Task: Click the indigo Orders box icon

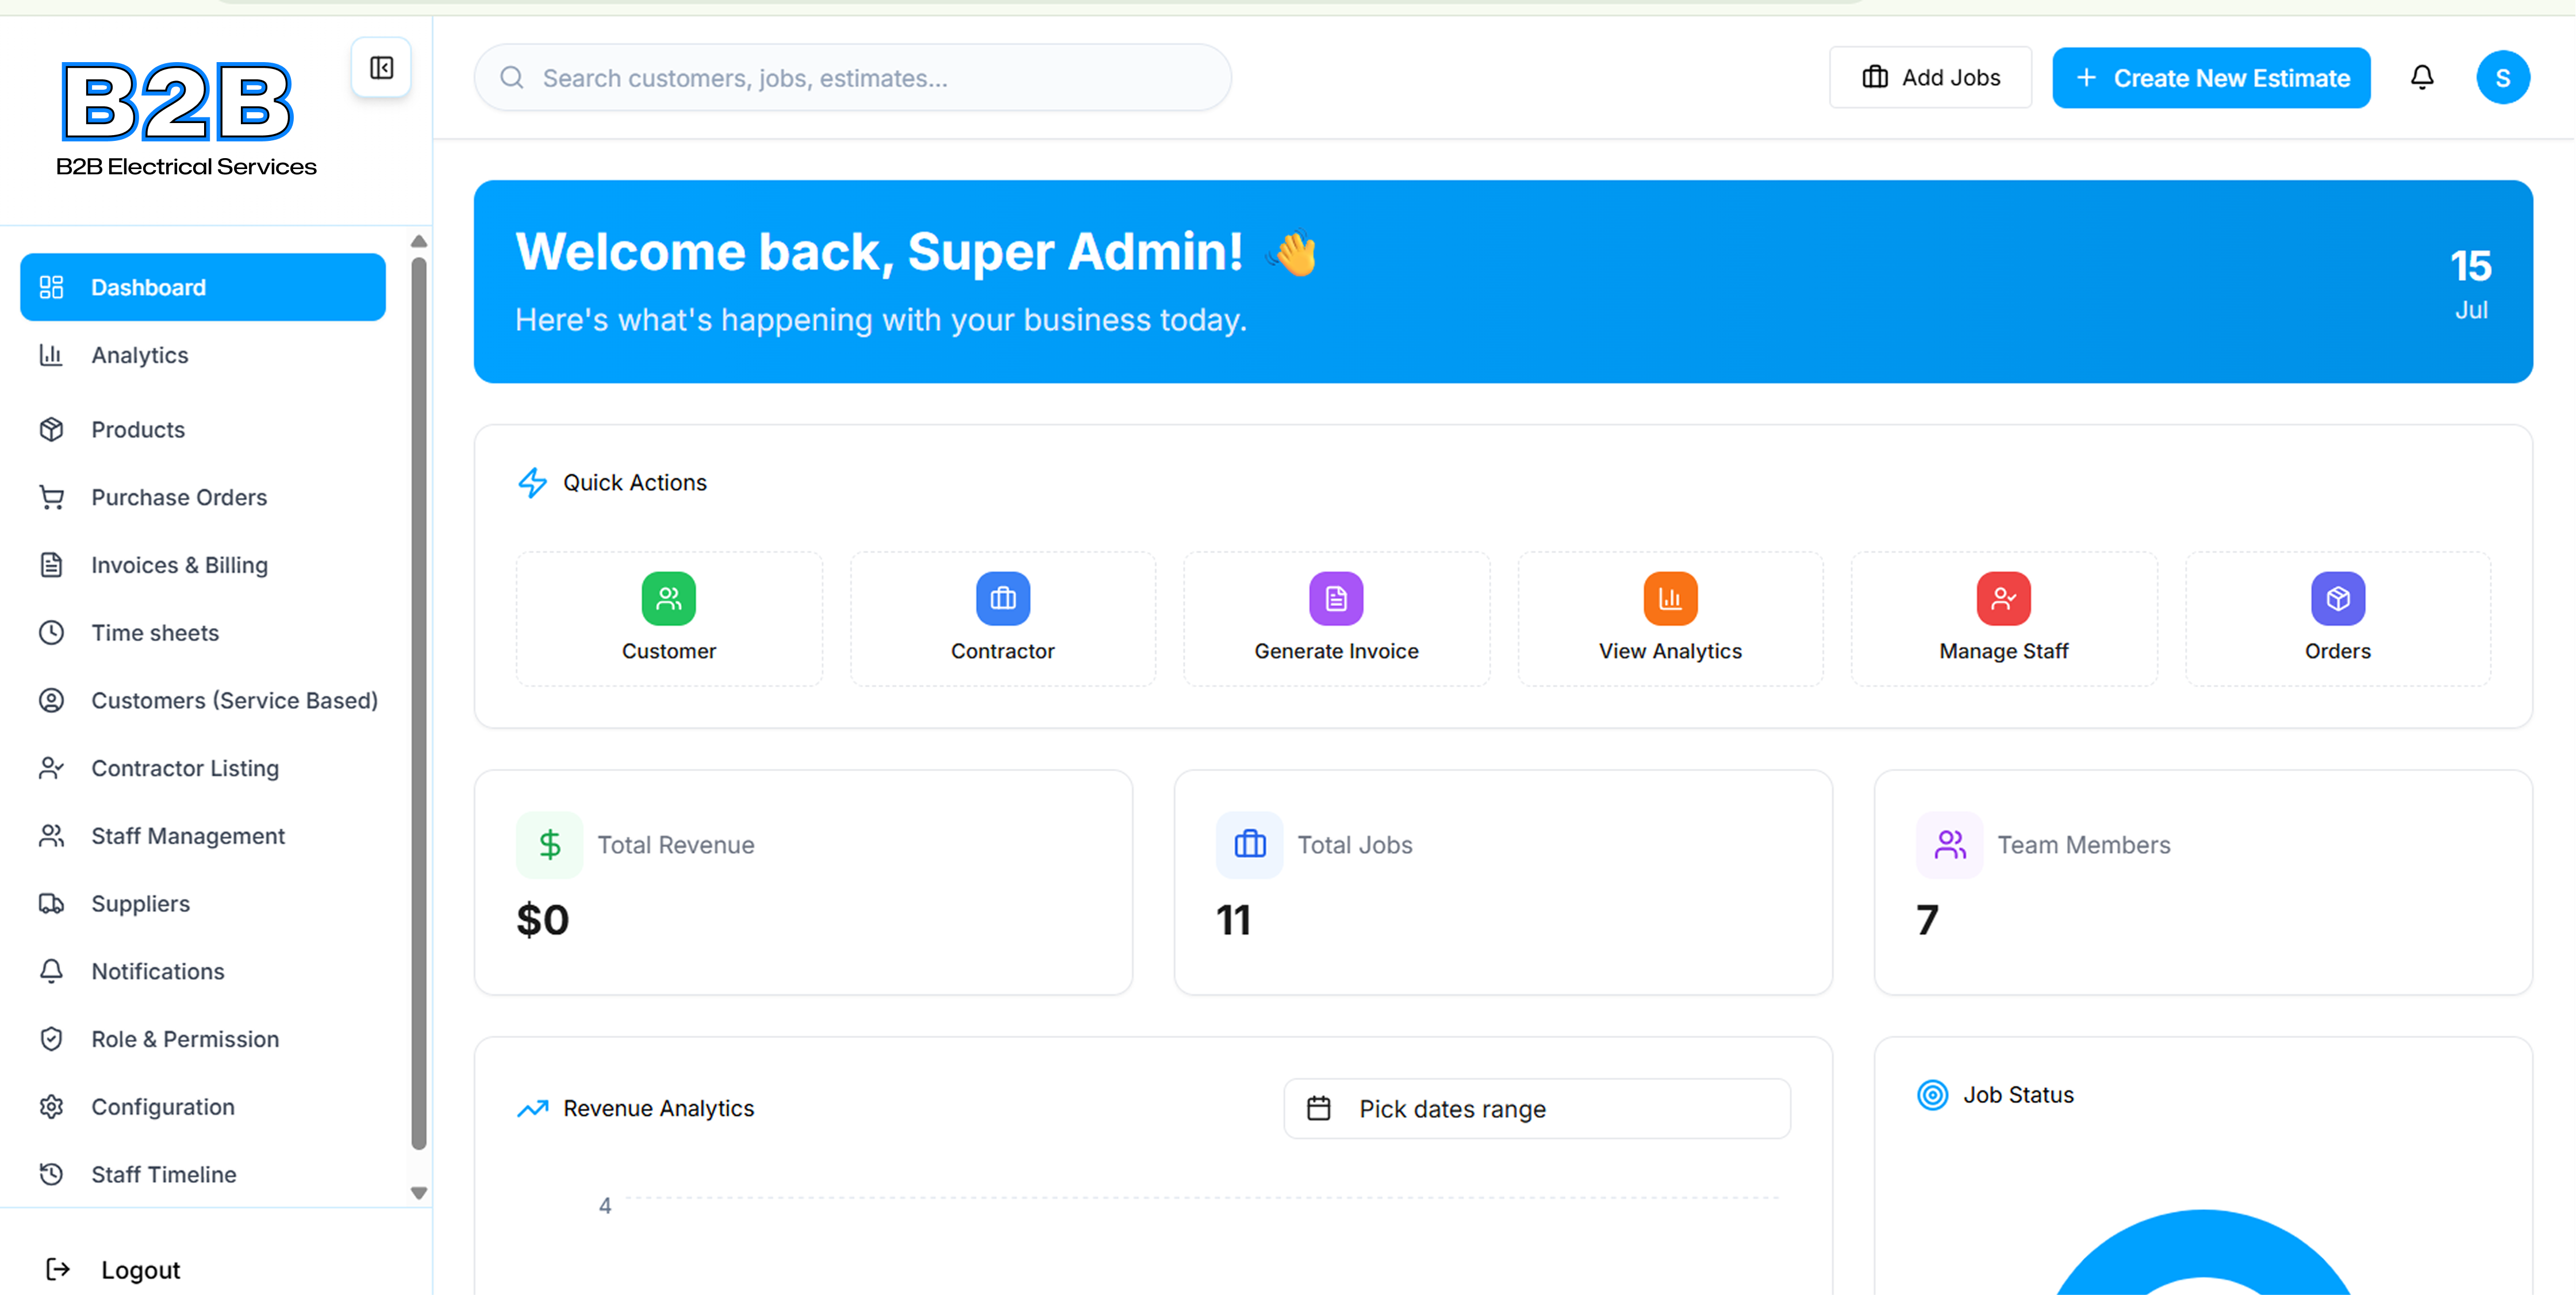Action: [x=2337, y=598]
